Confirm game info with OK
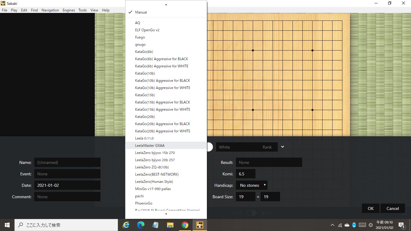 pos(371,208)
